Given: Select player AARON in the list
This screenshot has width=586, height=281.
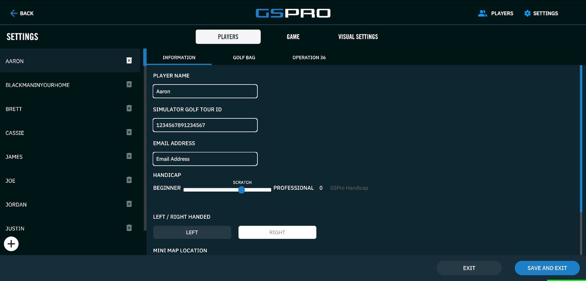Looking at the screenshot, I should click(70, 61).
